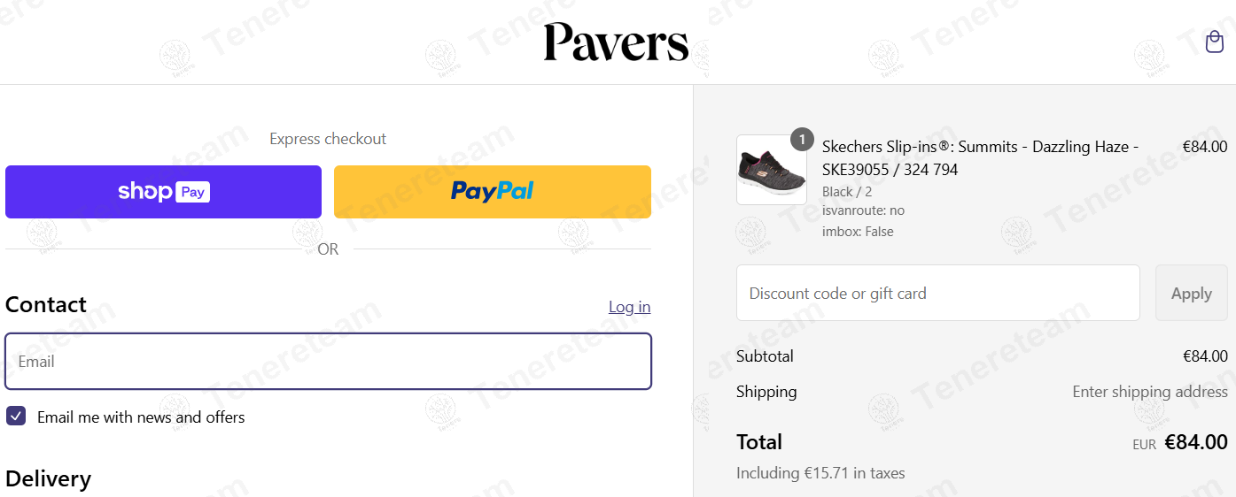The width and height of the screenshot is (1236, 497).
Task: Click the Delivery section heading
Action: click(x=48, y=478)
